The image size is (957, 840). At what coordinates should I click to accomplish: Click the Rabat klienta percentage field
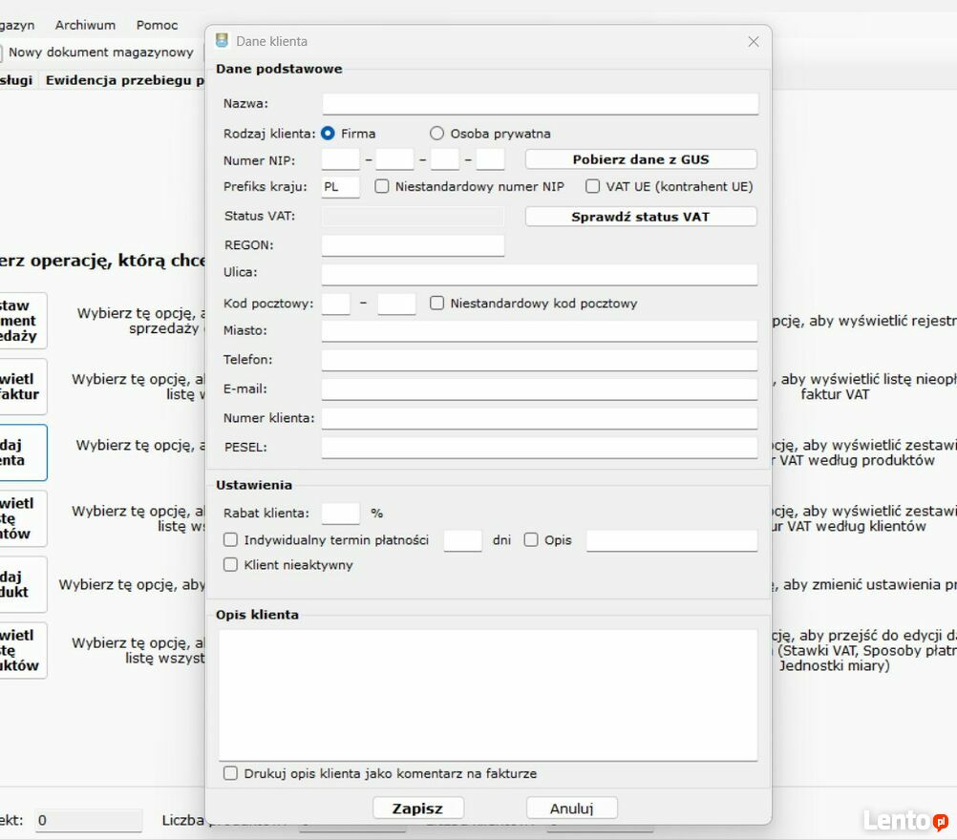pyautogui.click(x=340, y=514)
